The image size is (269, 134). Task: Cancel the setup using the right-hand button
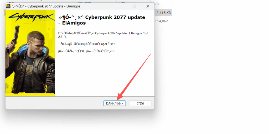(140, 103)
